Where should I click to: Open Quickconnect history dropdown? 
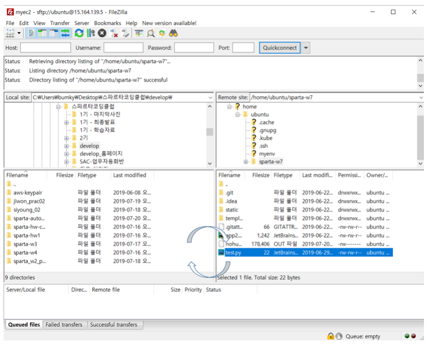coord(306,48)
